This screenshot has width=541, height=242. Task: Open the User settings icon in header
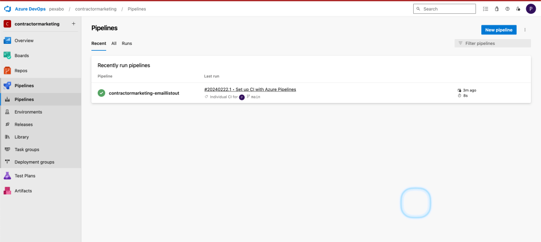pyautogui.click(x=518, y=9)
